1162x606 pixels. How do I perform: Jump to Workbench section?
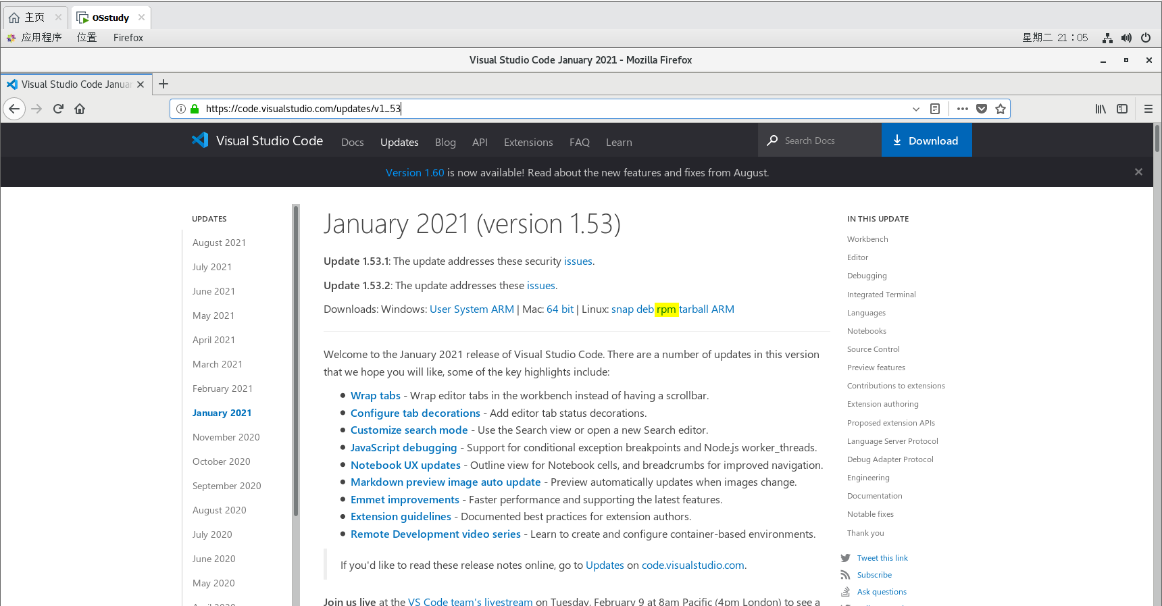(x=867, y=239)
